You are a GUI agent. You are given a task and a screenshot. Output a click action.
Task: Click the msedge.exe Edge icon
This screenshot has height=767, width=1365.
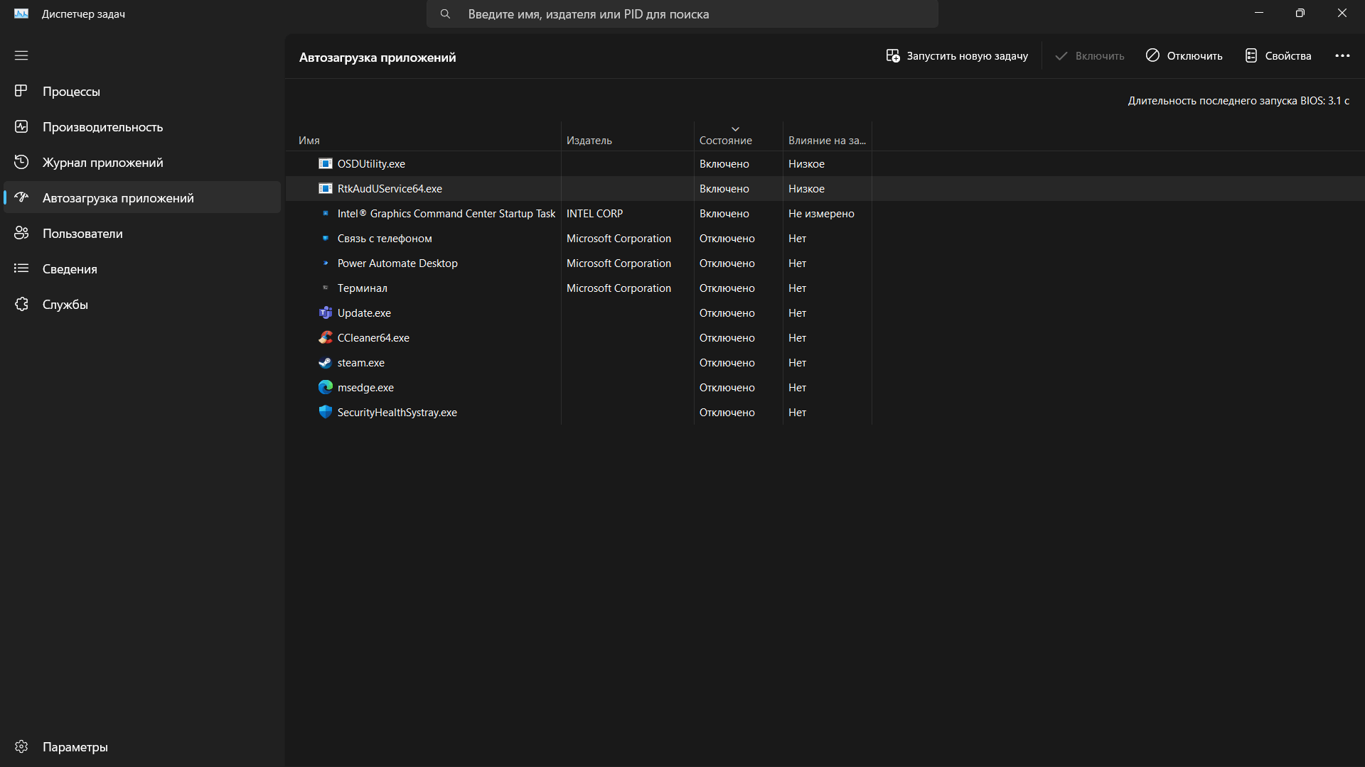(x=325, y=388)
